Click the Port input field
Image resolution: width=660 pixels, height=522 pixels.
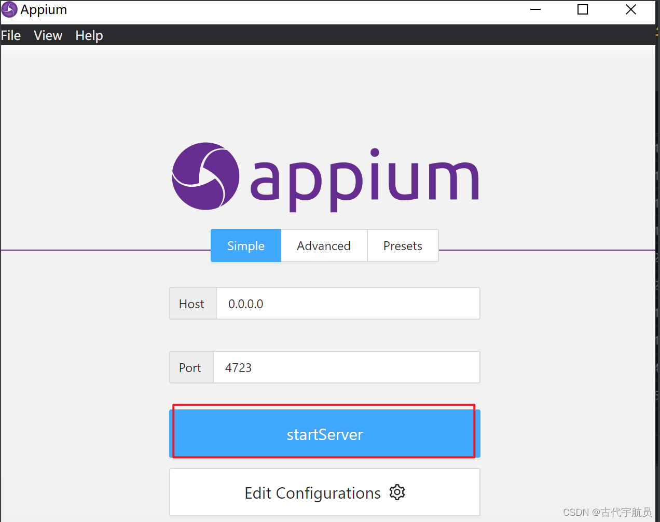[x=346, y=367]
